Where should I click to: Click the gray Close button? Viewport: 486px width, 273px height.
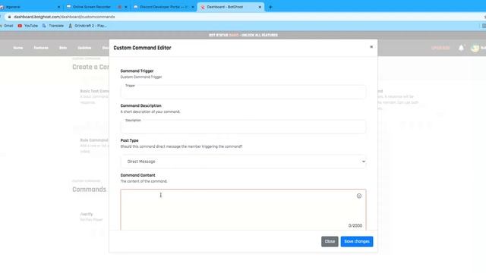pyautogui.click(x=330, y=241)
